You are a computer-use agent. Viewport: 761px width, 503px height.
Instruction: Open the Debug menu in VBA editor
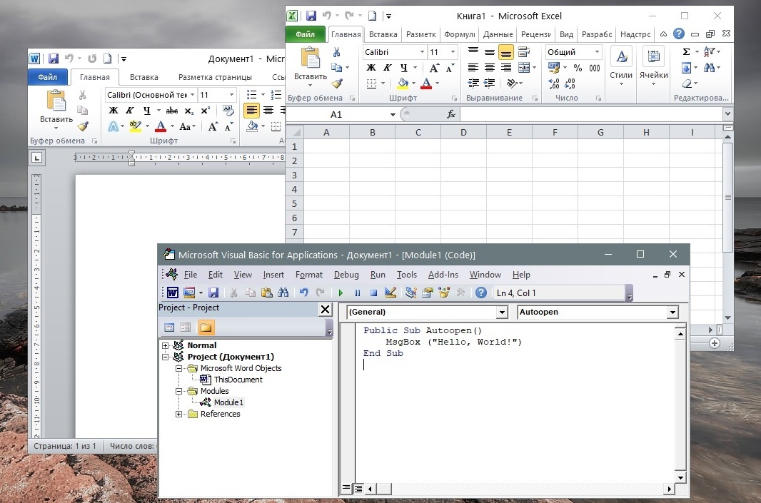[x=346, y=275]
